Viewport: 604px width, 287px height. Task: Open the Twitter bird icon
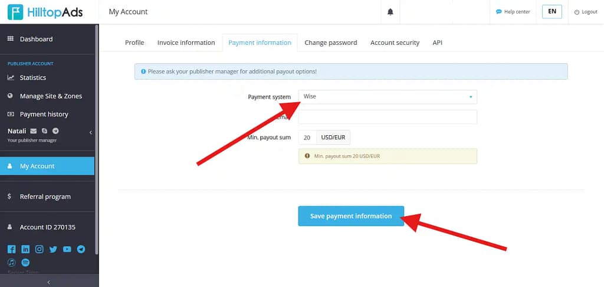click(x=53, y=249)
